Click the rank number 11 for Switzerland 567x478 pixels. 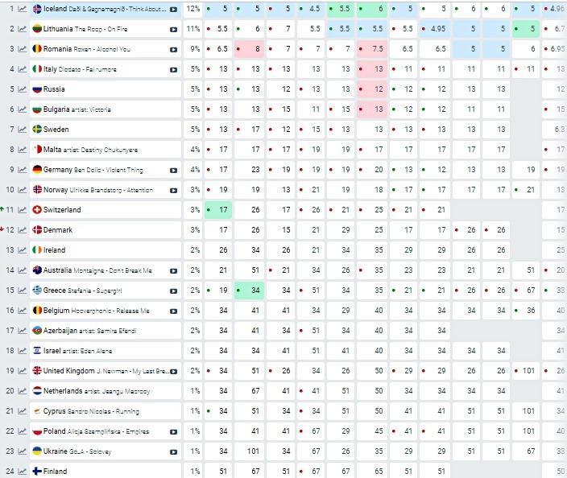pos(10,210)
